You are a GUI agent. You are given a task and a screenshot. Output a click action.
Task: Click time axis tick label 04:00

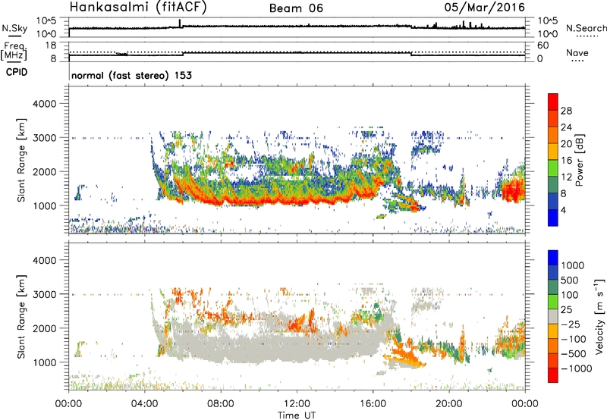point(145,404)
